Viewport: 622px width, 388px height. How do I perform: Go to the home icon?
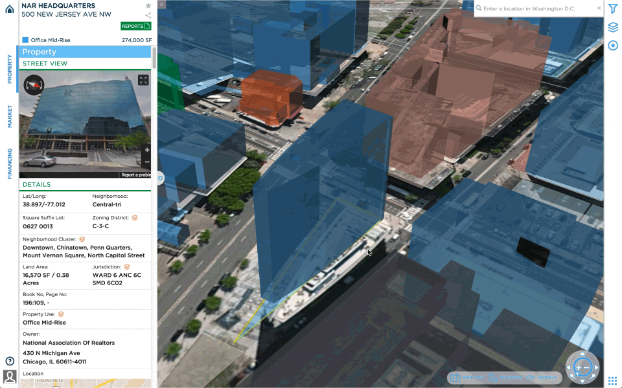click(x=10, y=8)
